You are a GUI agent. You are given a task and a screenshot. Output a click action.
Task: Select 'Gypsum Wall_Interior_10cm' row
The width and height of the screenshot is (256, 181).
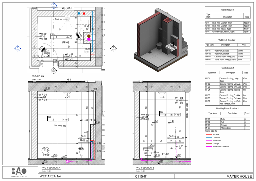click(227, 32)
